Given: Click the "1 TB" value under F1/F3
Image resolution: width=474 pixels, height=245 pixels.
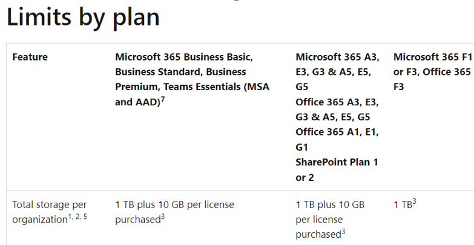Looking at the screenshot, I should (x=403, y=205).
